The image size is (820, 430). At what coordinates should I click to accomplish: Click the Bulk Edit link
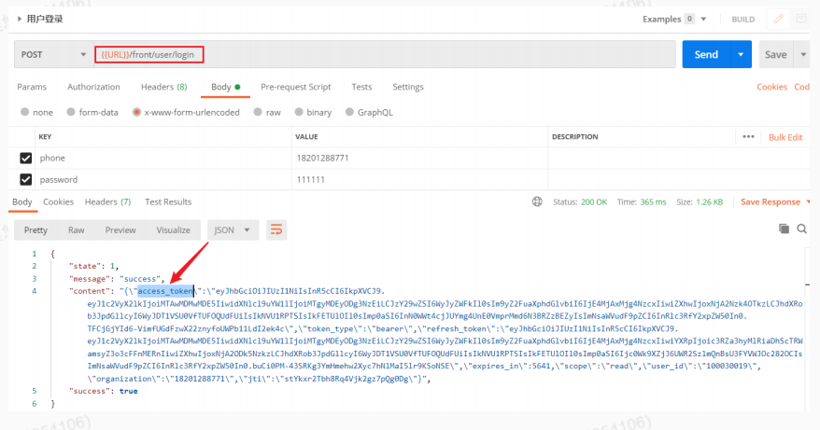(785, 137)
